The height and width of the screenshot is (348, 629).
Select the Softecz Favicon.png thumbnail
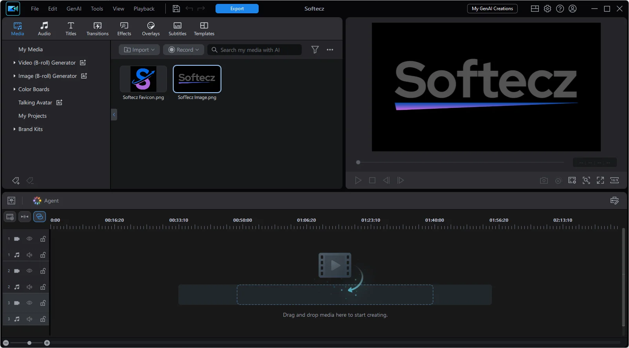(x=143, y=79)
